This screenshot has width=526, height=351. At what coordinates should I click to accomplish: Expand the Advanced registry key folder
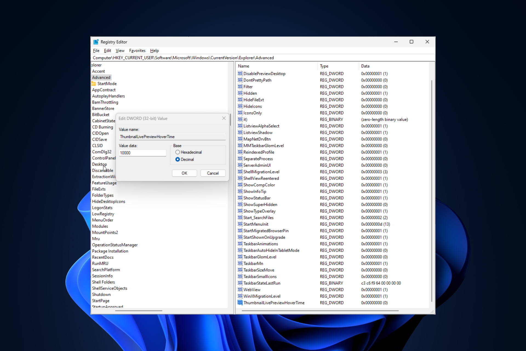101,77
